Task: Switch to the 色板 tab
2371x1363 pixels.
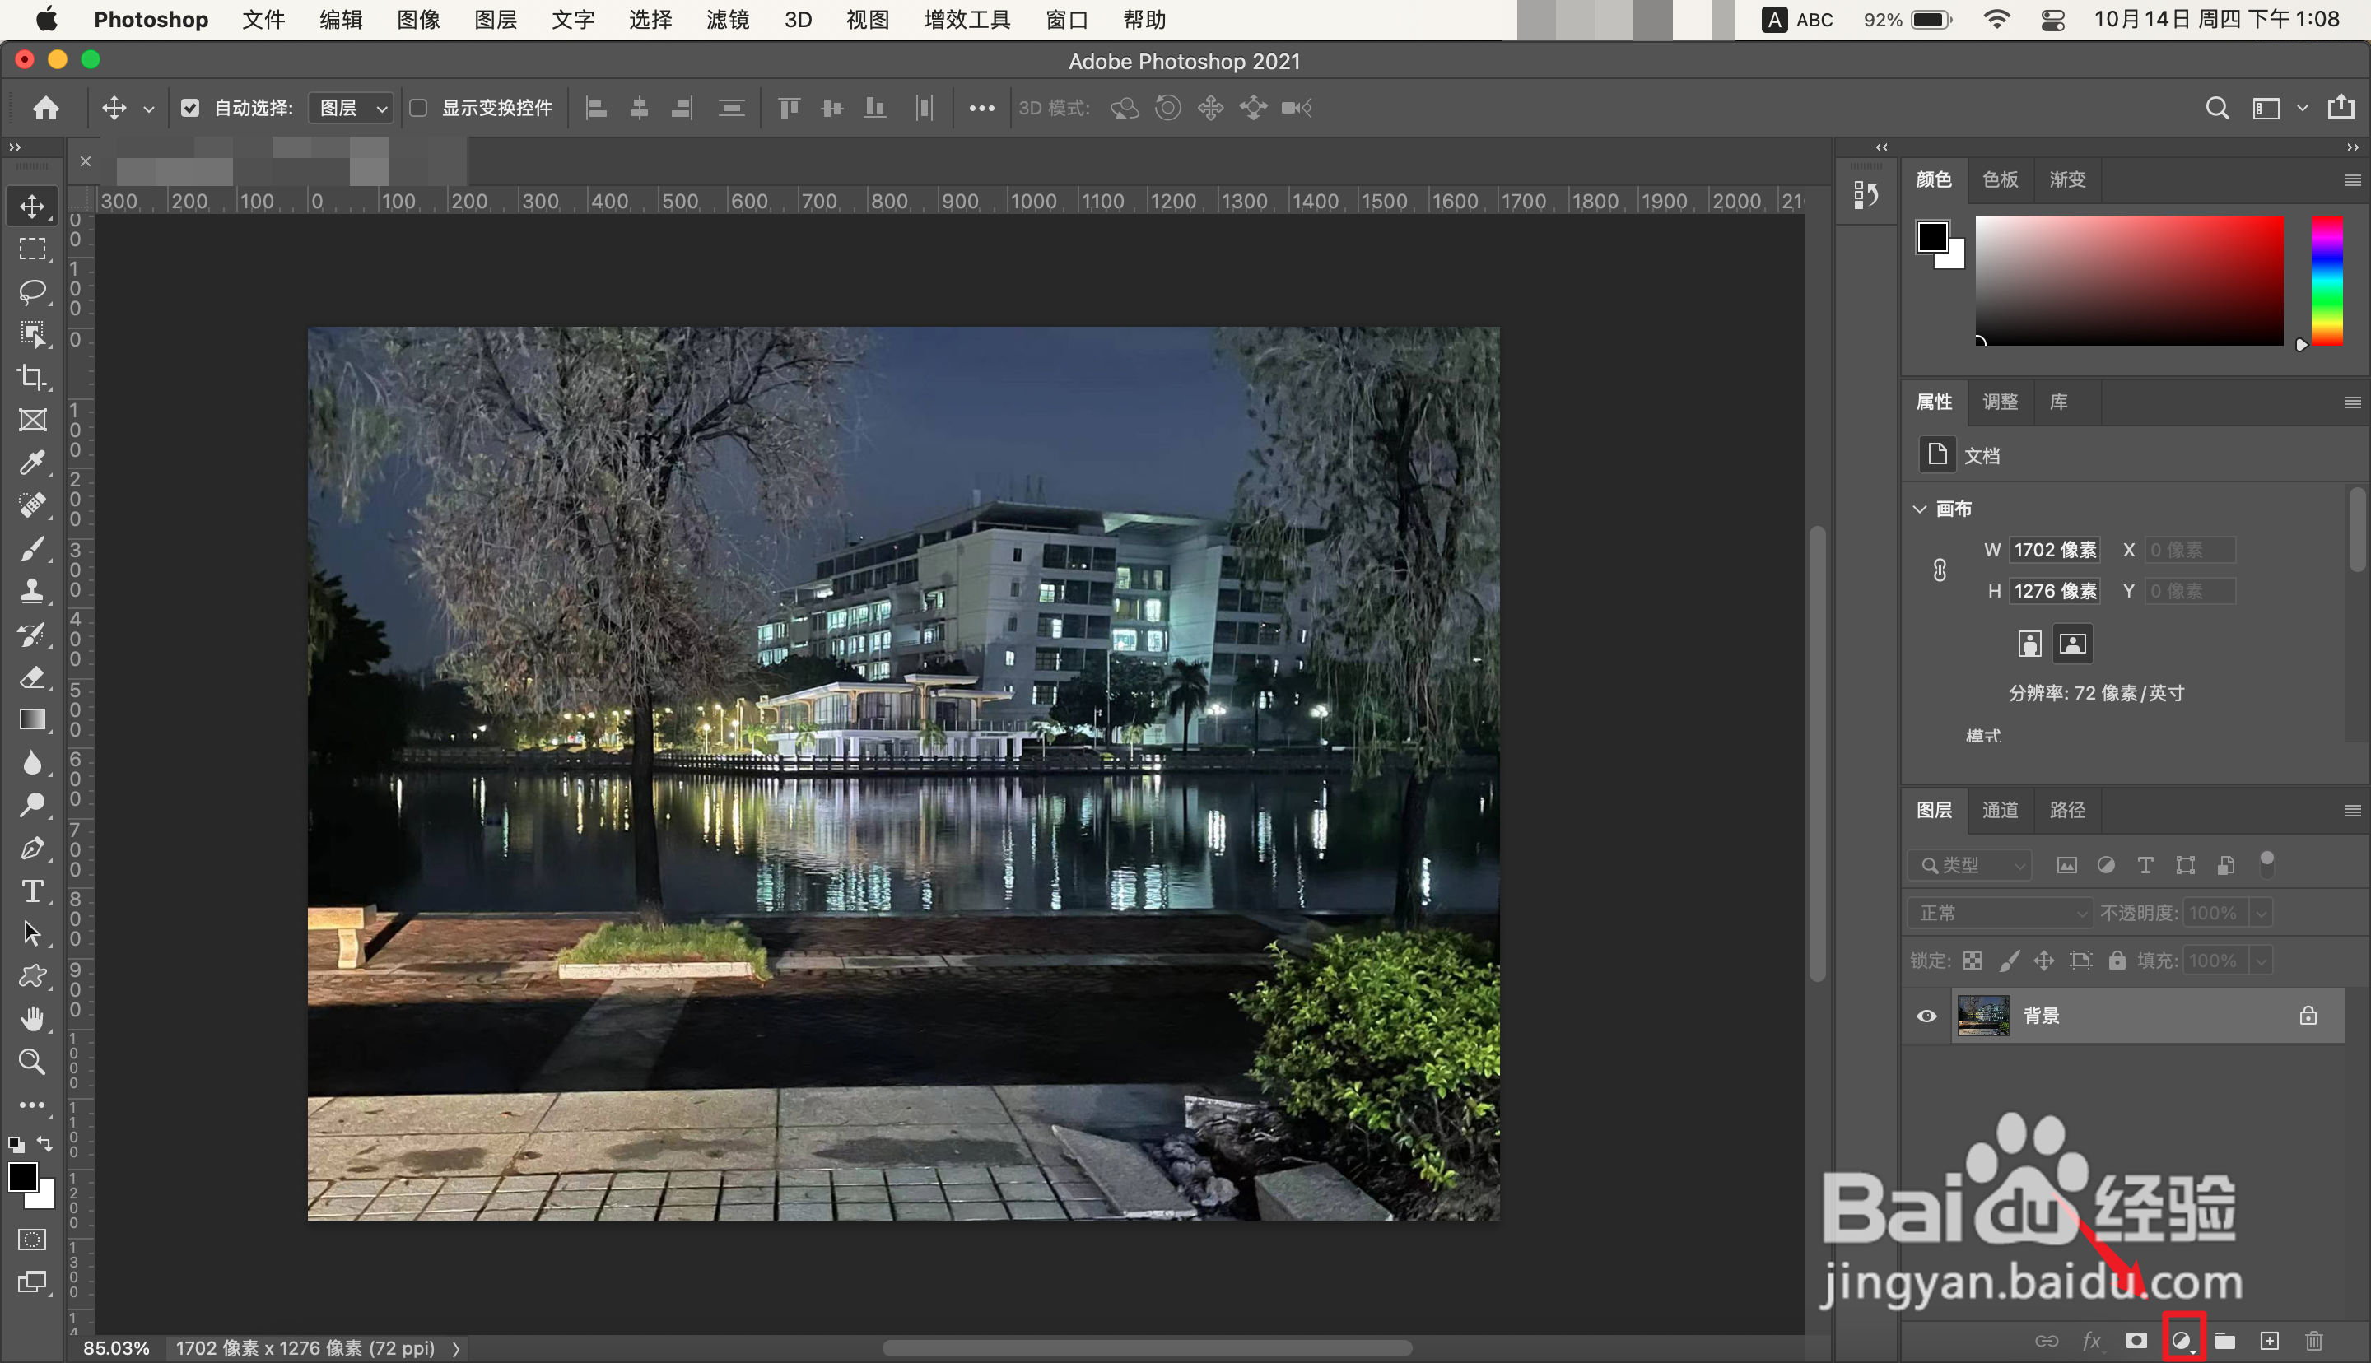Action: pos(2001,179)
